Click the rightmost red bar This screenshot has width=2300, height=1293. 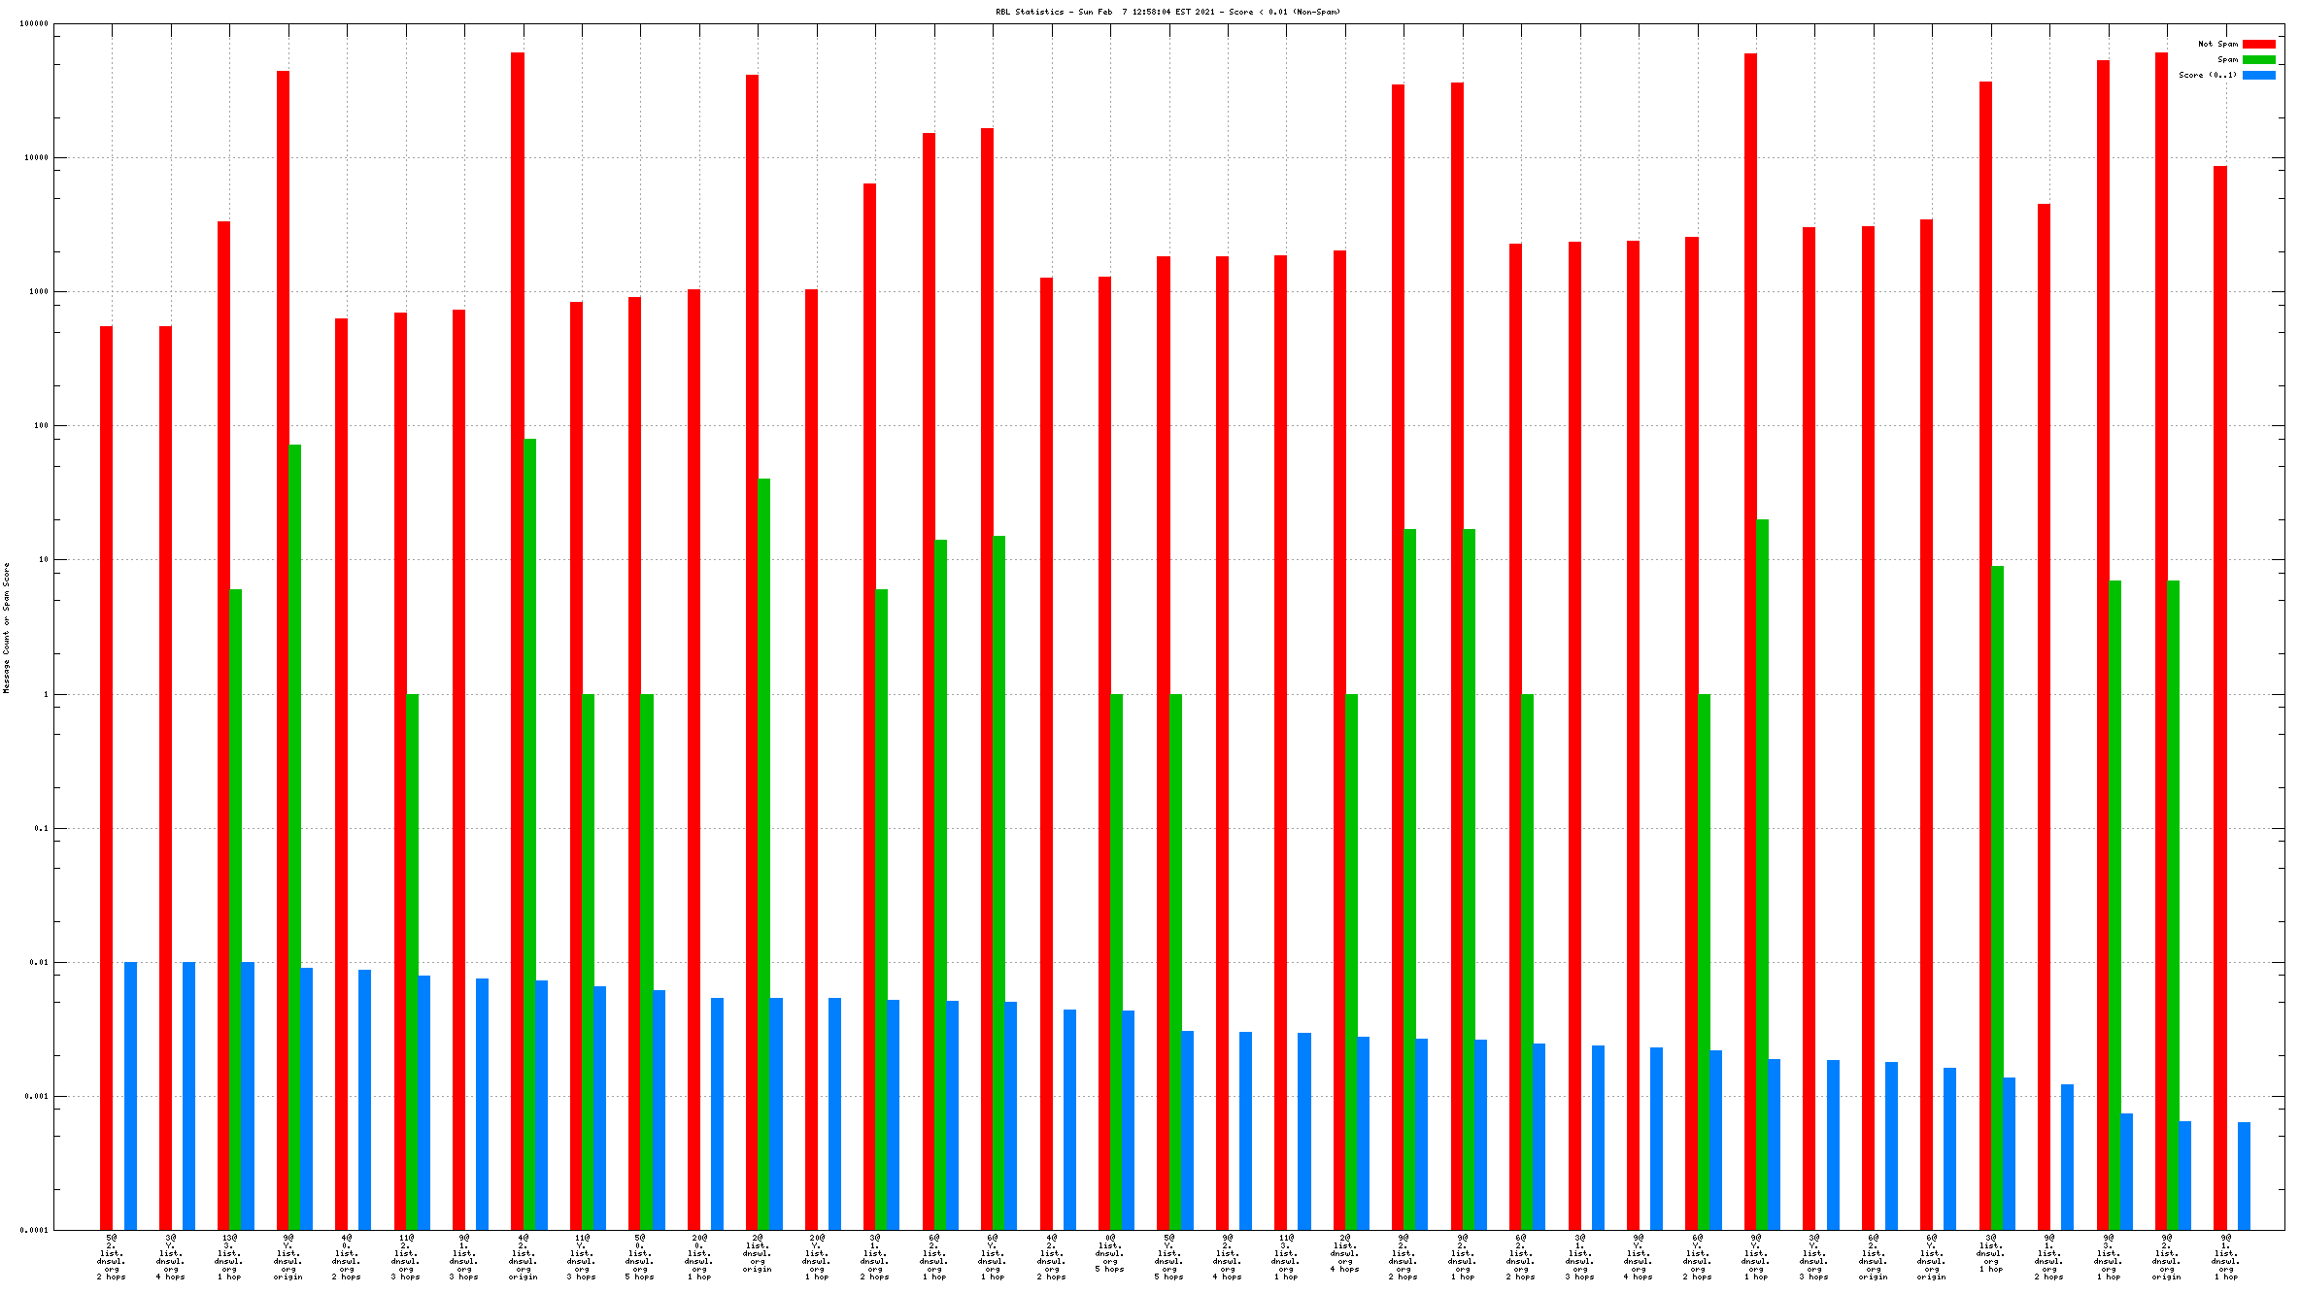click(2220, 697)
